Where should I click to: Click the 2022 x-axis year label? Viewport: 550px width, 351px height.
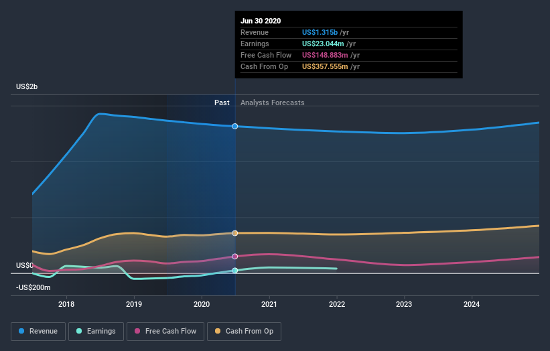click(337, 304)
